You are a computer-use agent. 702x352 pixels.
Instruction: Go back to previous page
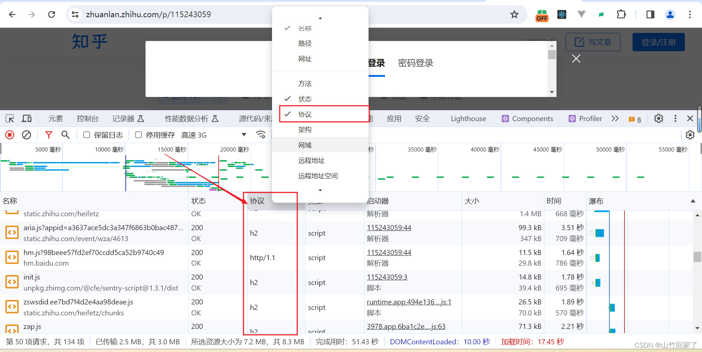[12, 14]
